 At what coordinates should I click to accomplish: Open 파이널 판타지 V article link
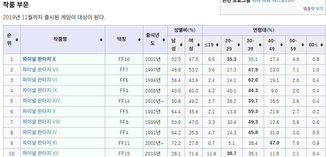(x=39, y=111)
